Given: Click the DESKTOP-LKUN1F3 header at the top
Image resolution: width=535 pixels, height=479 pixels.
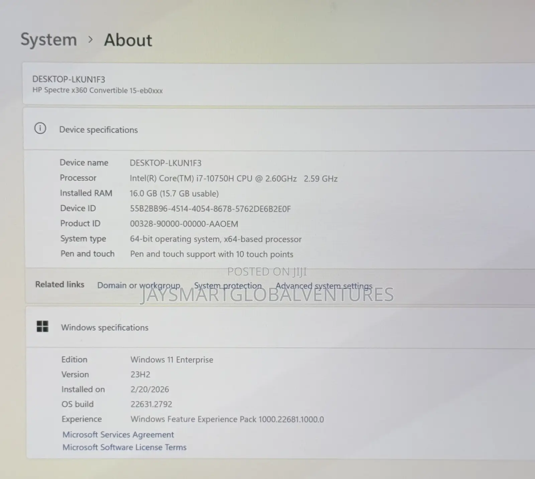Looking at the screenshot, I should [69, 80].
